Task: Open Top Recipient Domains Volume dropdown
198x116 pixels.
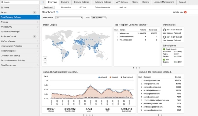Action: pyautogui.click(x=131, y=25)
